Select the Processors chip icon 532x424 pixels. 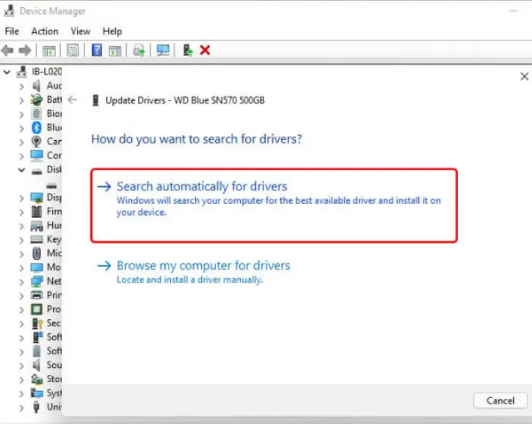tap(36, 309)
